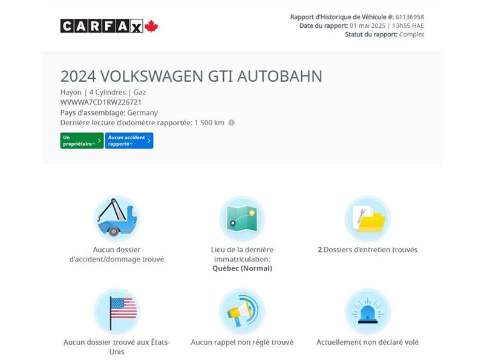
Task: Expand chevron on 'Aucun accident rapporté' badge
Action: (x=149, y=140)
